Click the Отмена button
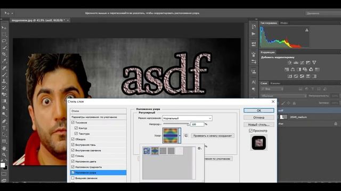The width and height of the screenshot is (341, 191). [x=259, y=118]
